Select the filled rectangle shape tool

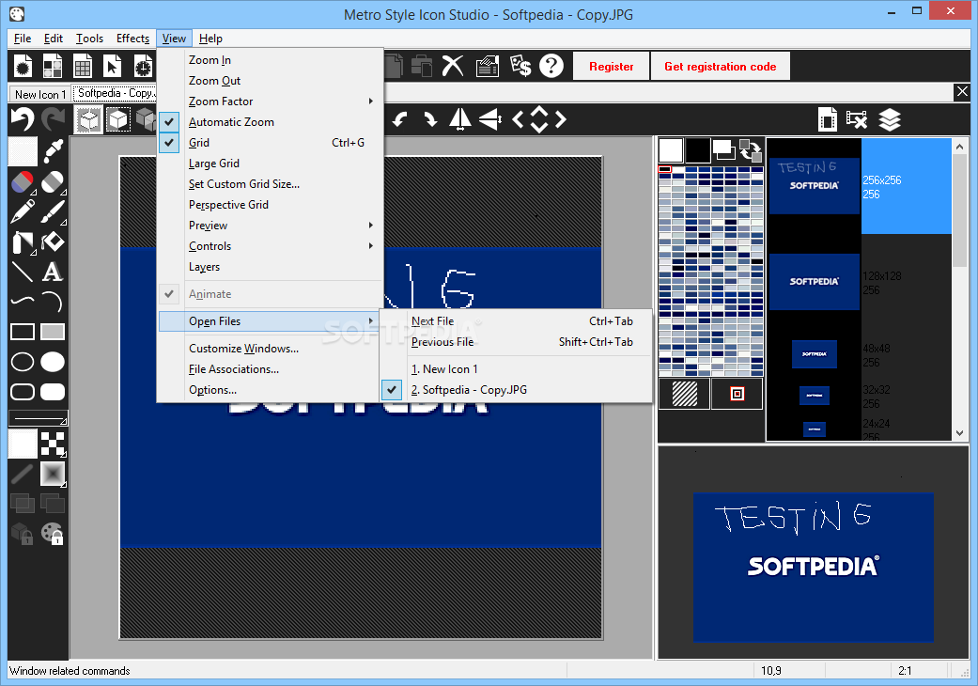(x=53, y=332)
